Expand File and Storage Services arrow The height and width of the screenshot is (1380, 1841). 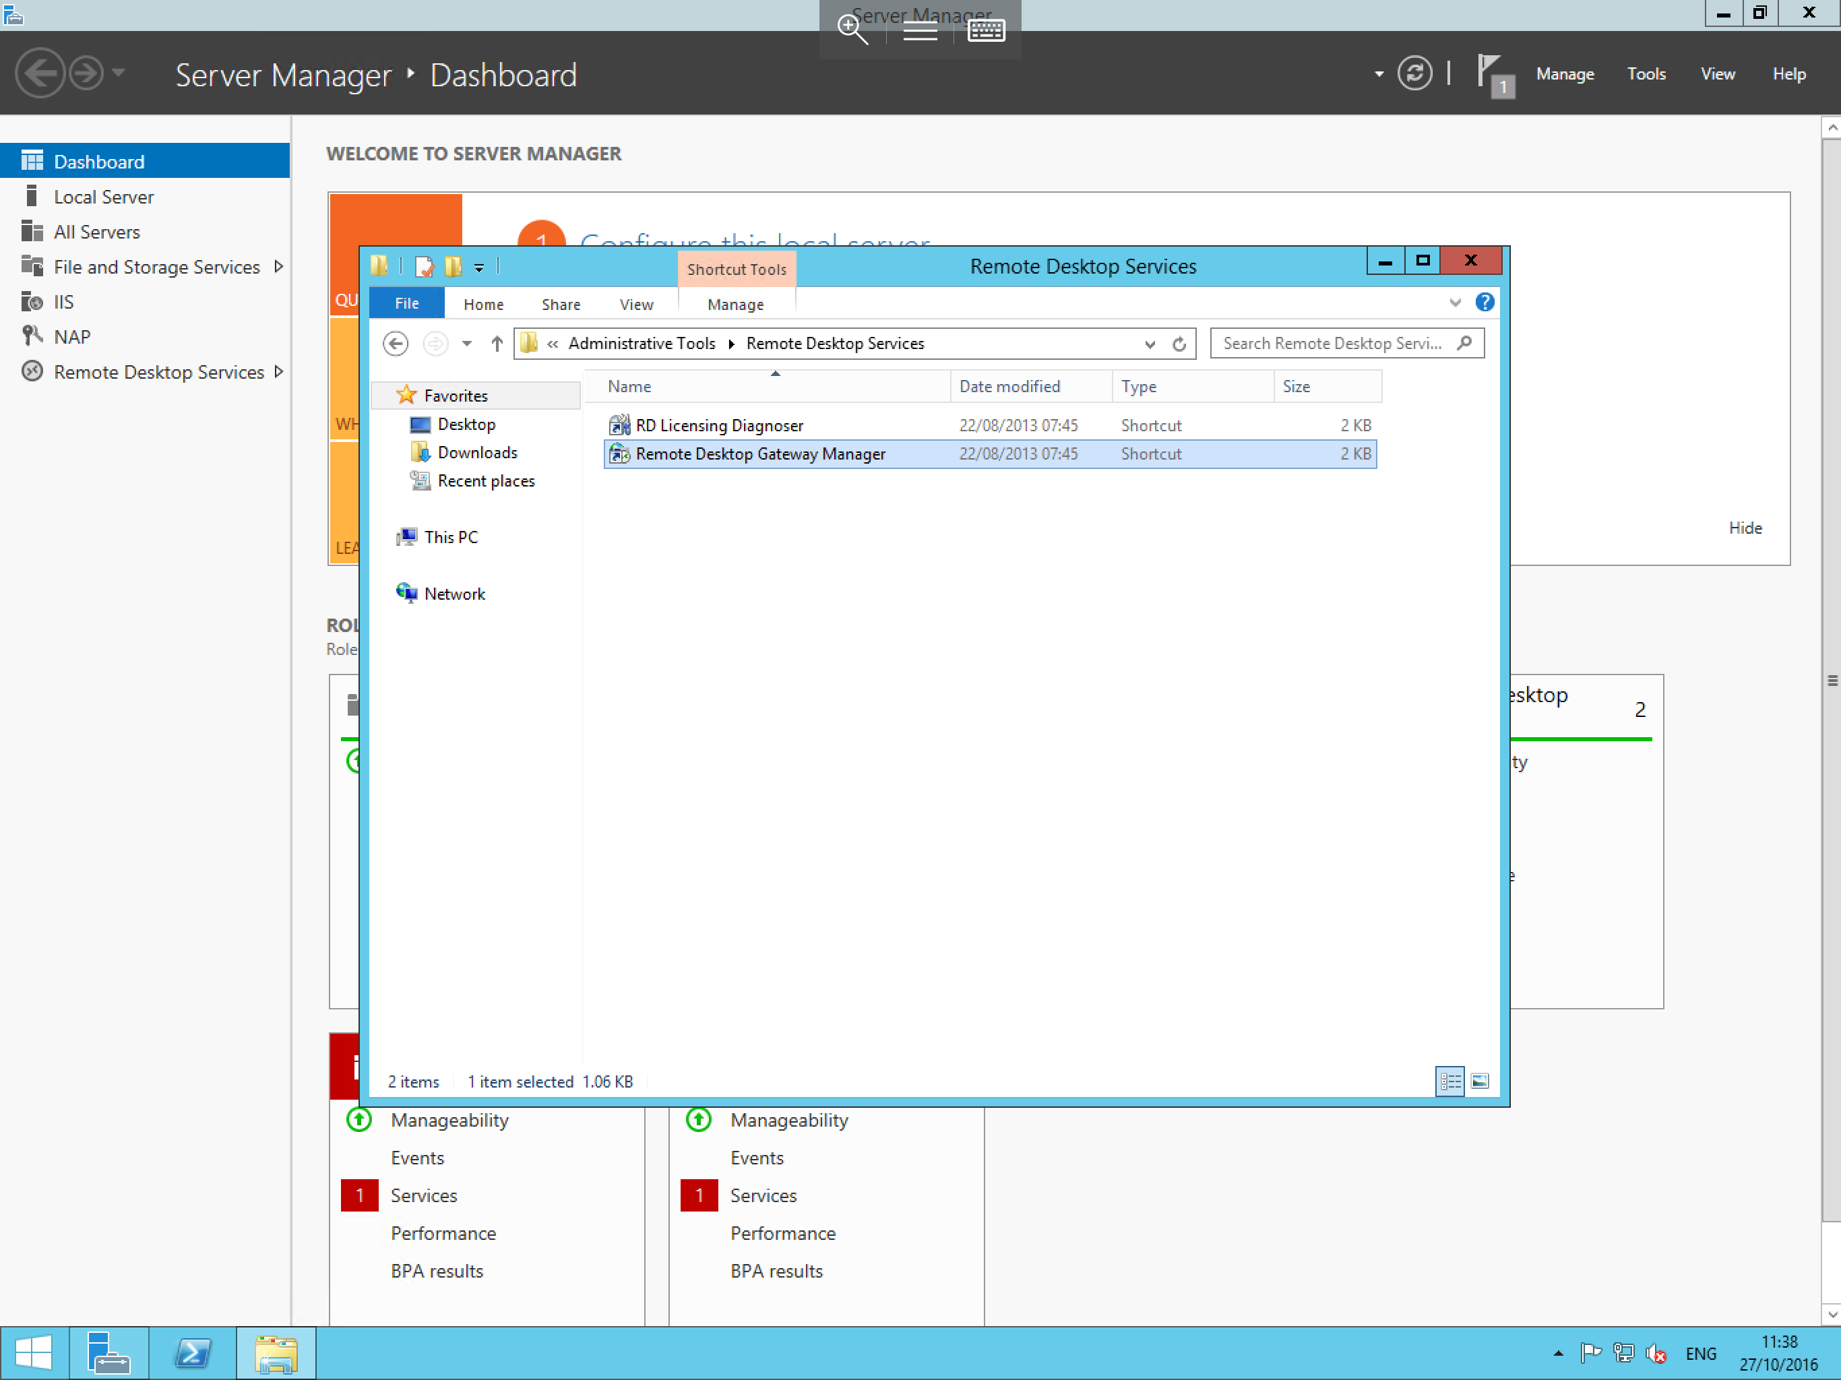click(x=279, y=266)
